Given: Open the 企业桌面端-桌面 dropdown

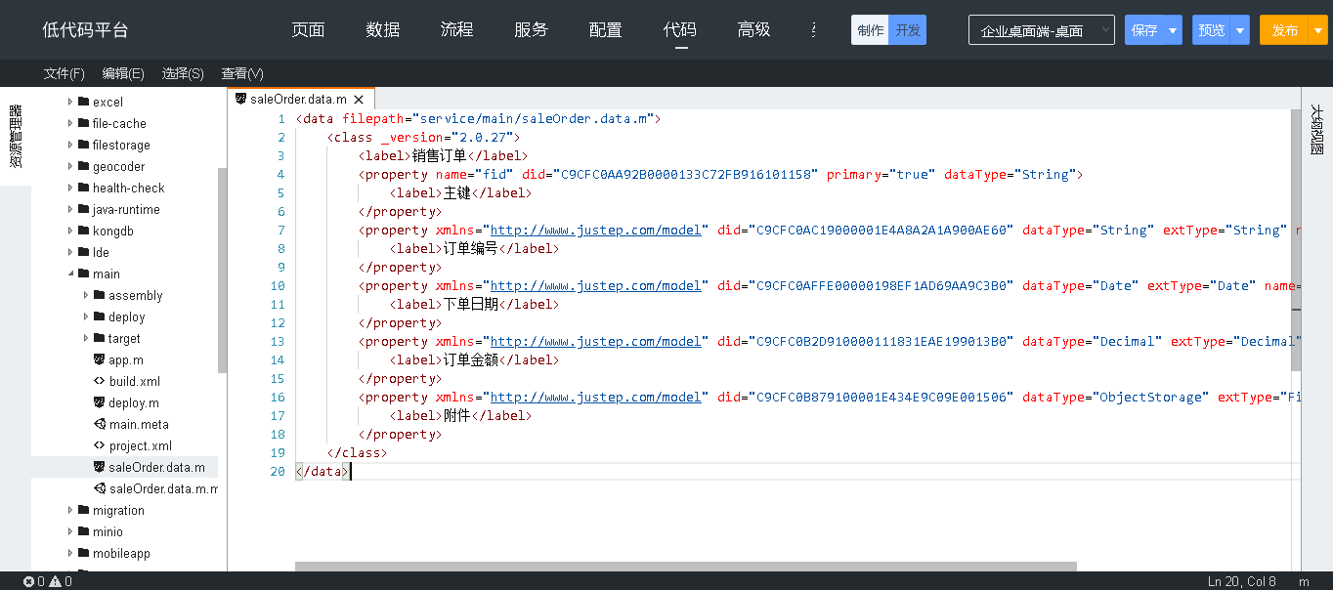Looking at the screenshot, I should tap(1041, 30).
